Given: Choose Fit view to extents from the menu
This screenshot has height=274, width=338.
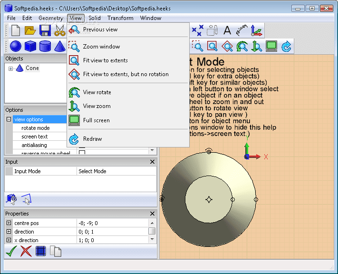Looking at the screenshot, I should [105, 60].
